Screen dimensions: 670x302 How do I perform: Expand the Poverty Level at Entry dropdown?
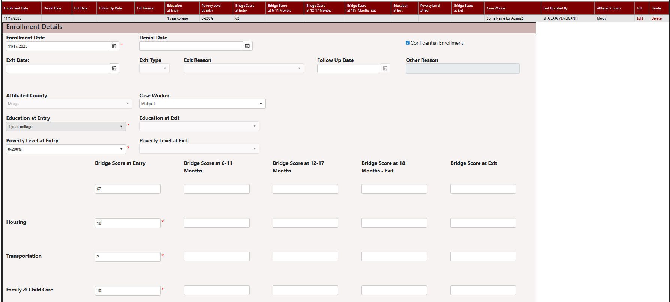66,149
